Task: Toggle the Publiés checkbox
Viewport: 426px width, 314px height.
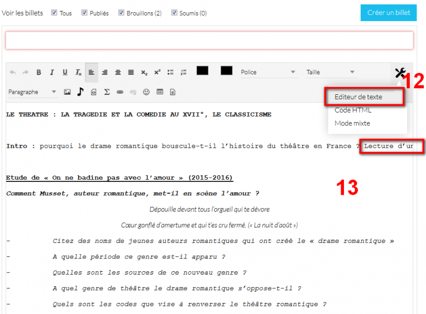Action: point(84,13)
